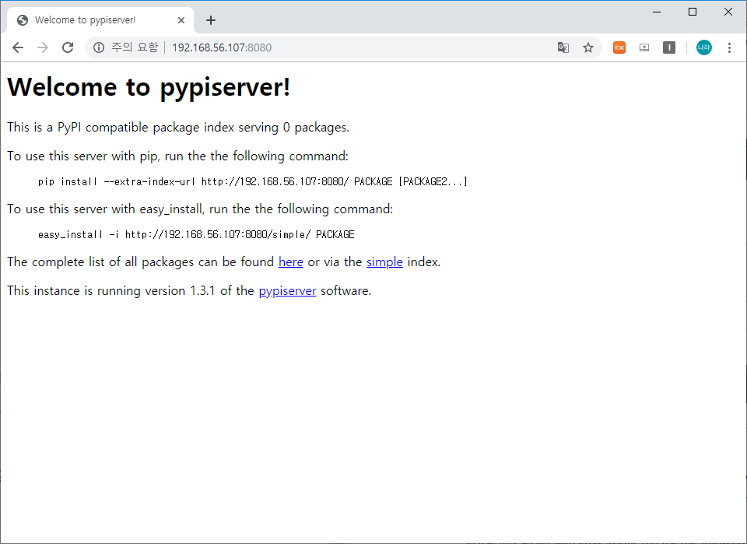Reload the pypiserver page

click(x=68, y=47)
